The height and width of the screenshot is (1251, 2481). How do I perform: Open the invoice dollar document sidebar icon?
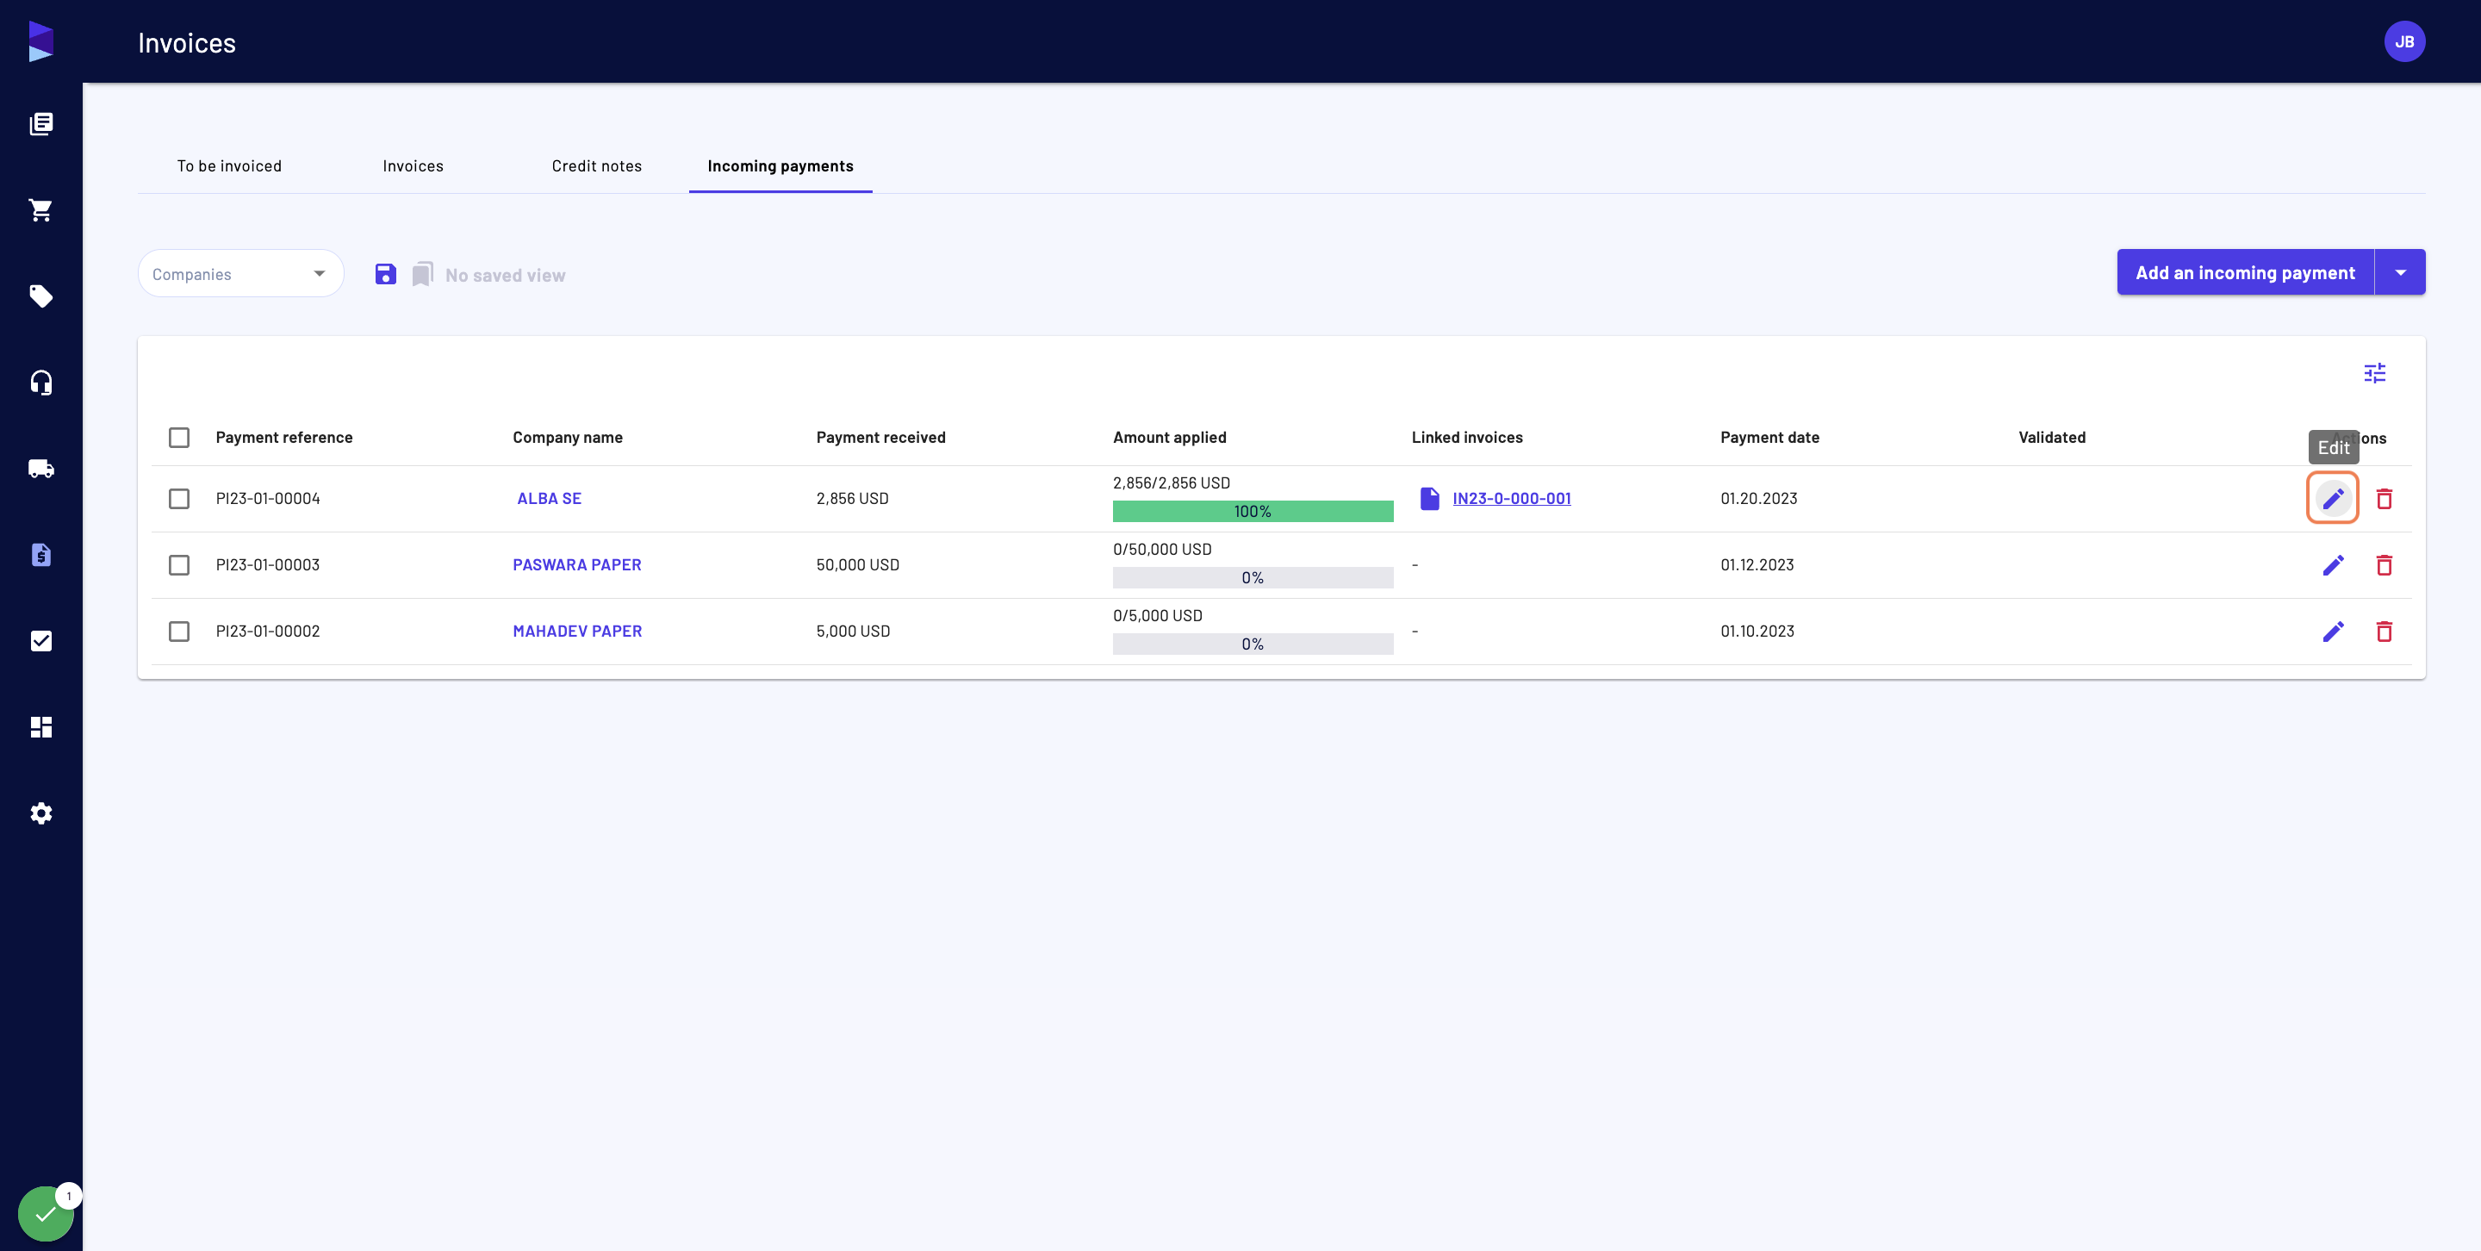pyautogui.click(x=41, y=555)
